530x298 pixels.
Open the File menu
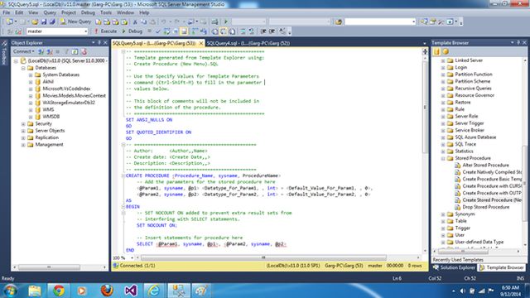click(x=6, y=12)
